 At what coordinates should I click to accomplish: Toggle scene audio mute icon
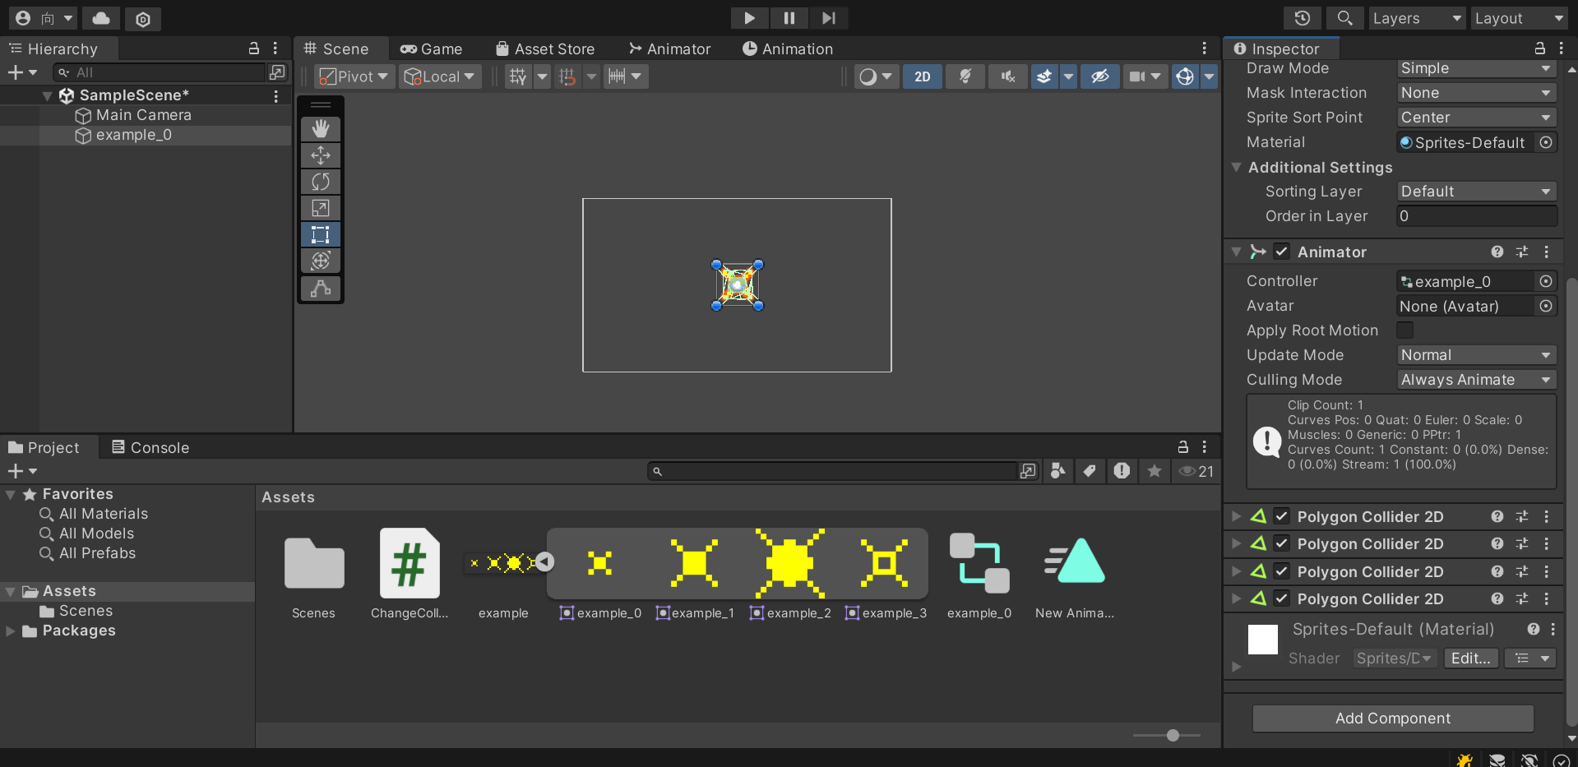(x=1007, y=76)
